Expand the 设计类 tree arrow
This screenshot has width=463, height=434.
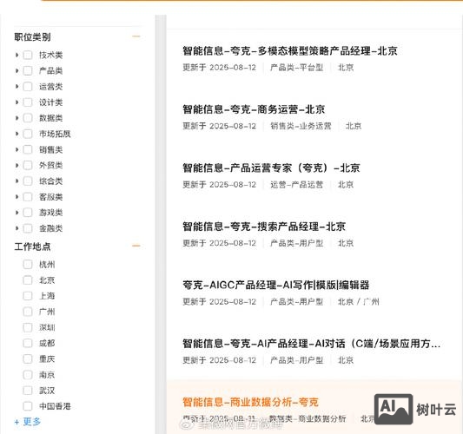click(17, 102)
